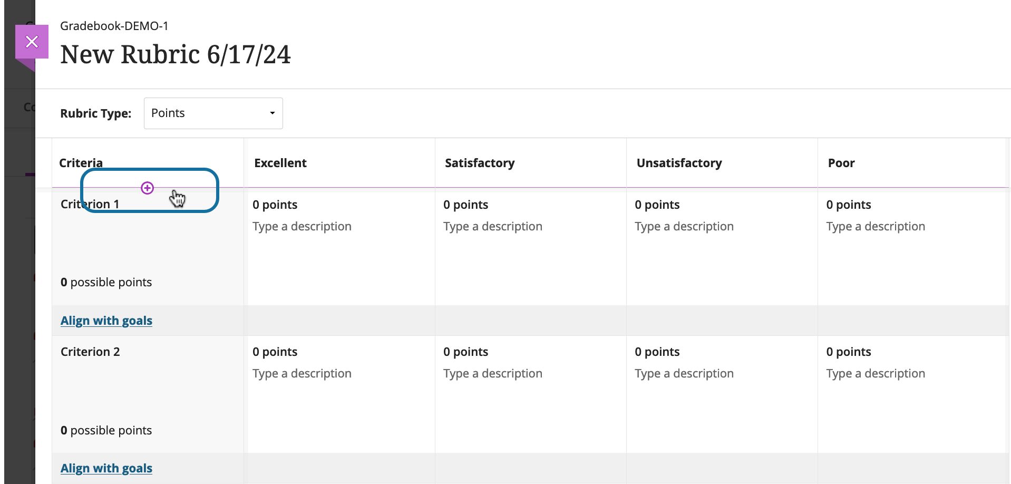This screenshot has width=1011, height=484.
Task: Select the Criterion 2 title
Action: point(90,352)
